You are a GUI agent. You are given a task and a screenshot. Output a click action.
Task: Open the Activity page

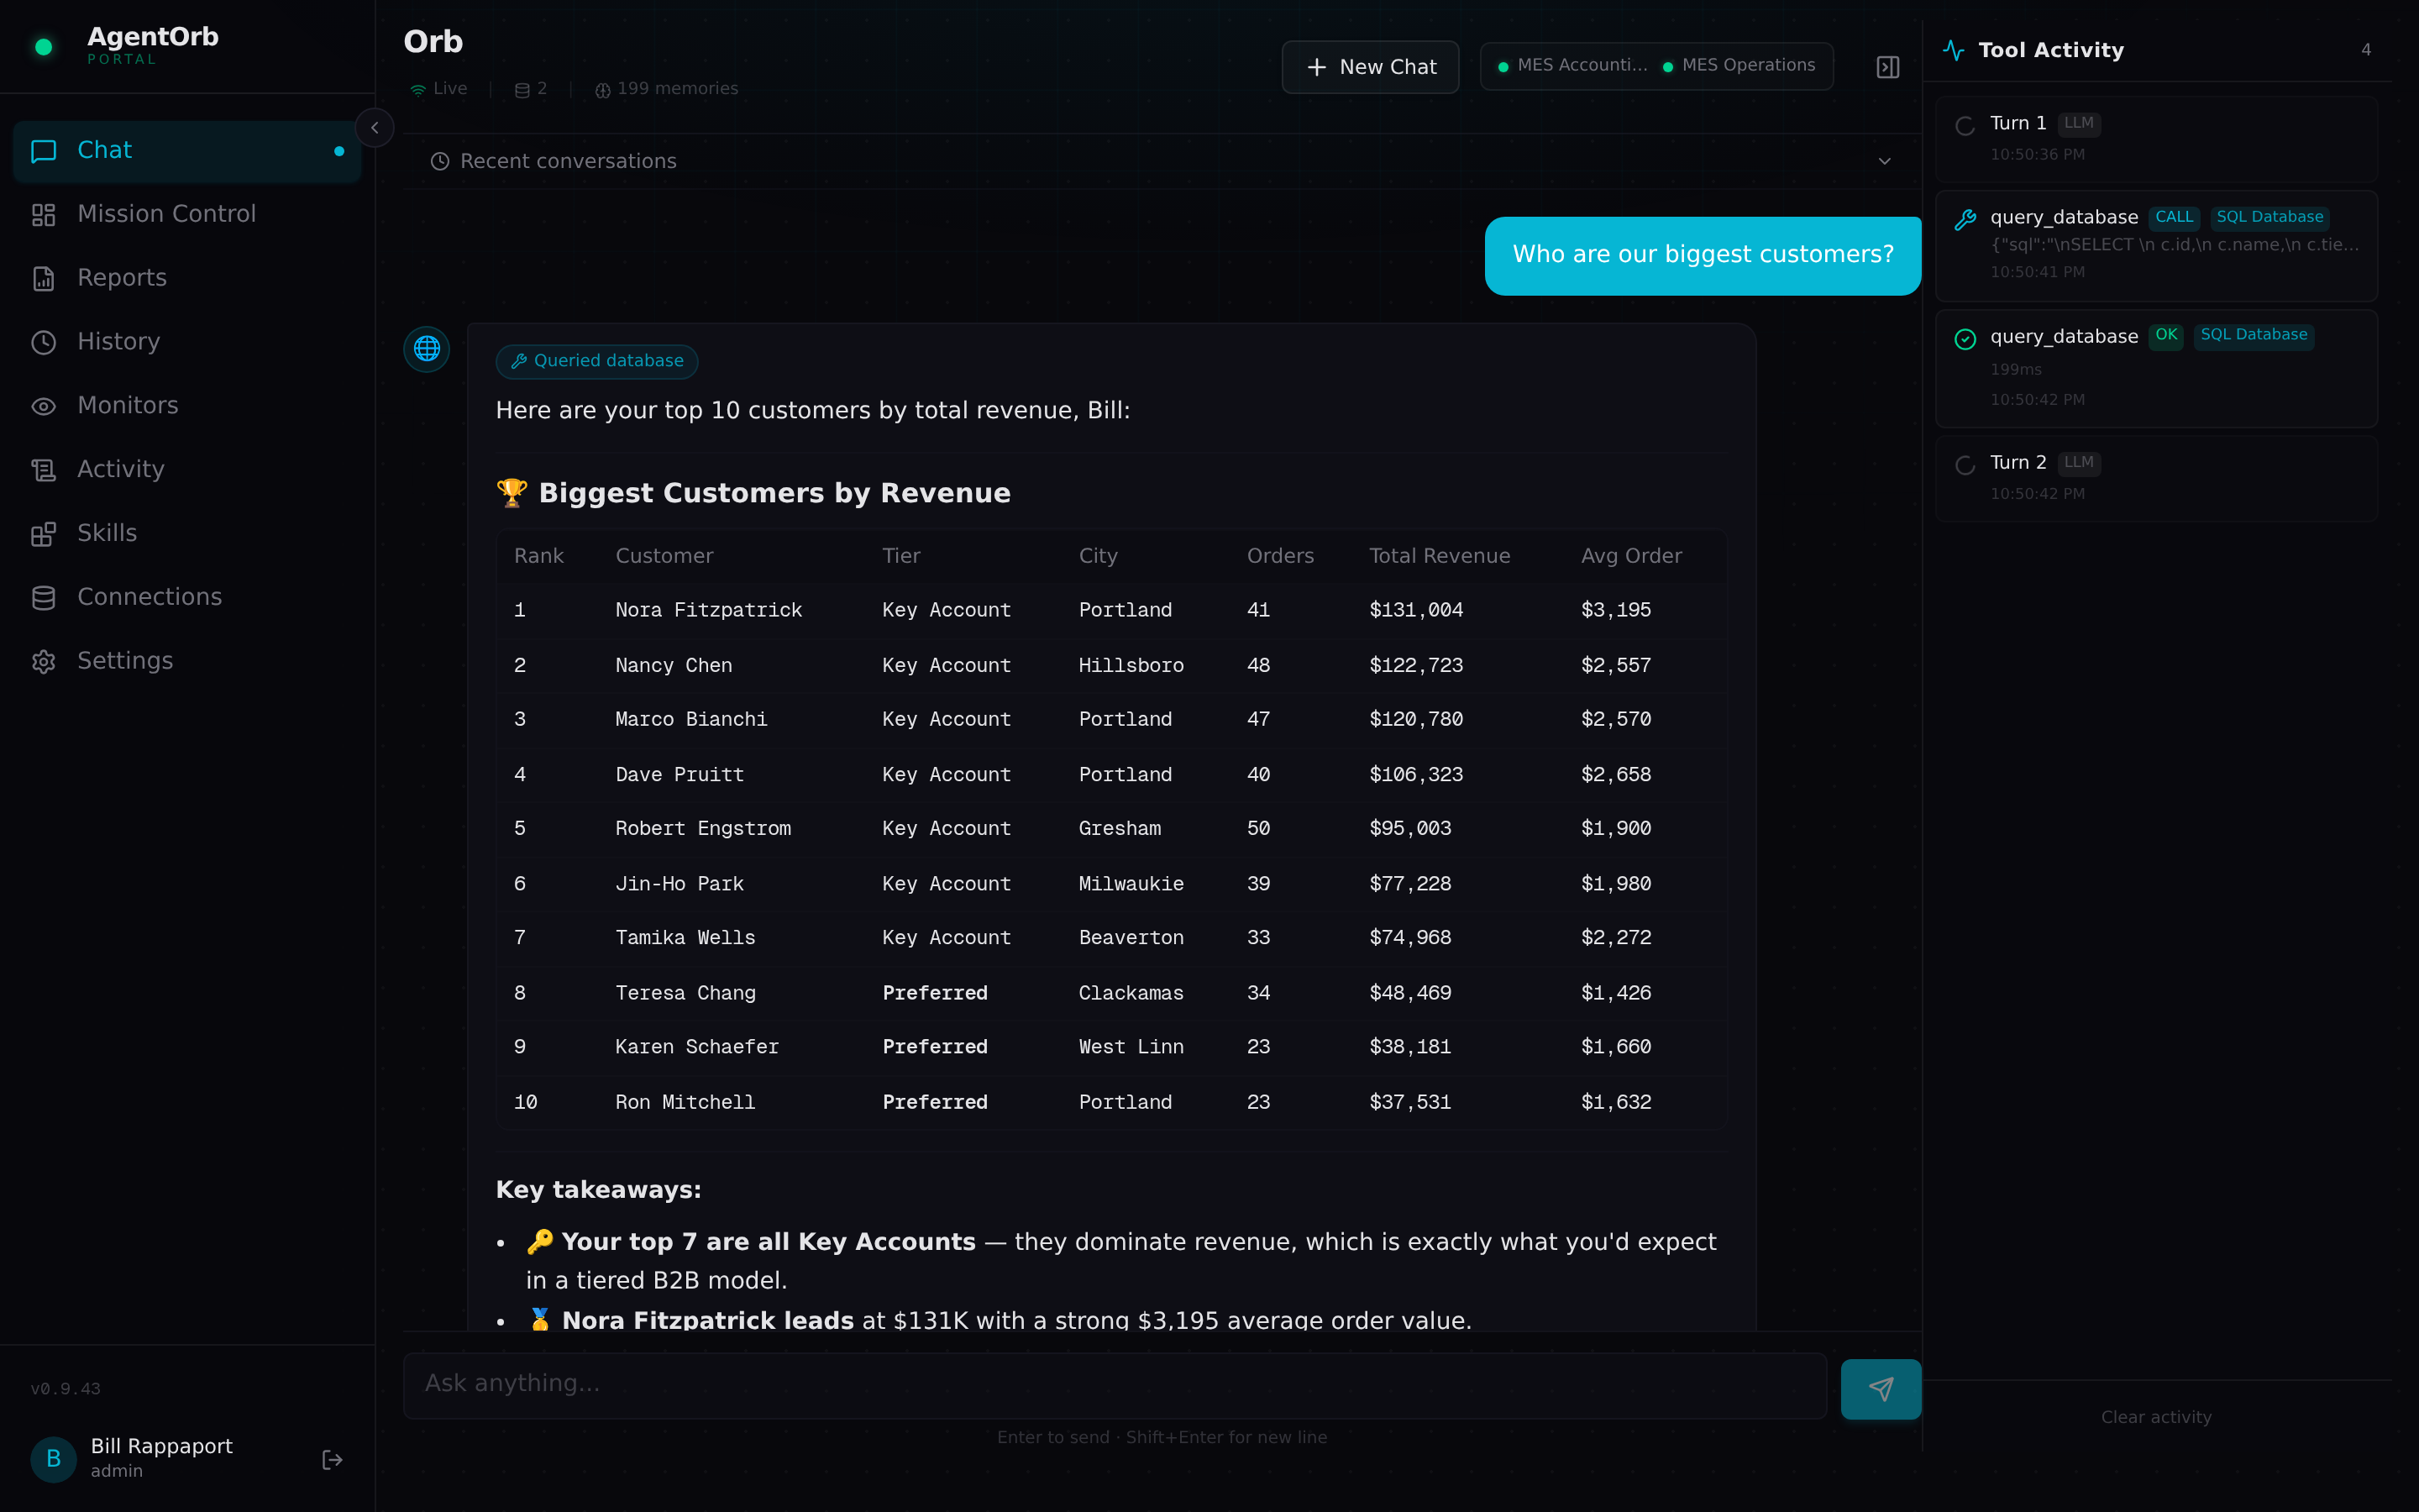187,470
